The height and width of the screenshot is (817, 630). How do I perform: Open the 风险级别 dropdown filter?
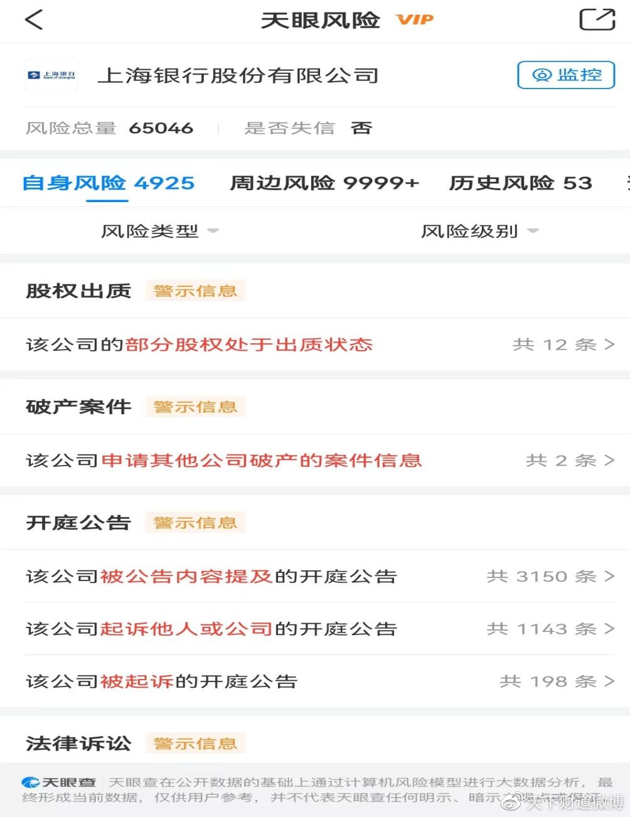point(479,232)
